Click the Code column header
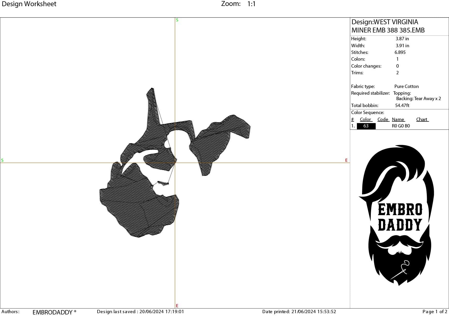Image resolution: width=449 pixels, height=316 pixels. click(383, 119)
